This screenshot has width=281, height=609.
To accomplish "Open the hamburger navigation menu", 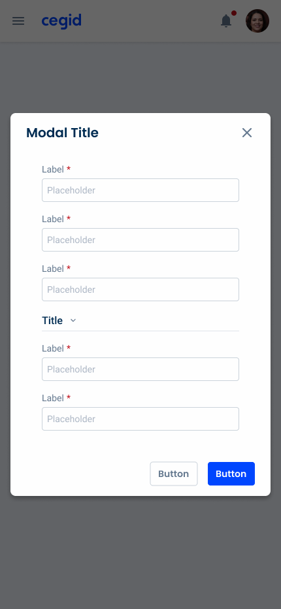I will pyautogui.click(x=18, y=21).
